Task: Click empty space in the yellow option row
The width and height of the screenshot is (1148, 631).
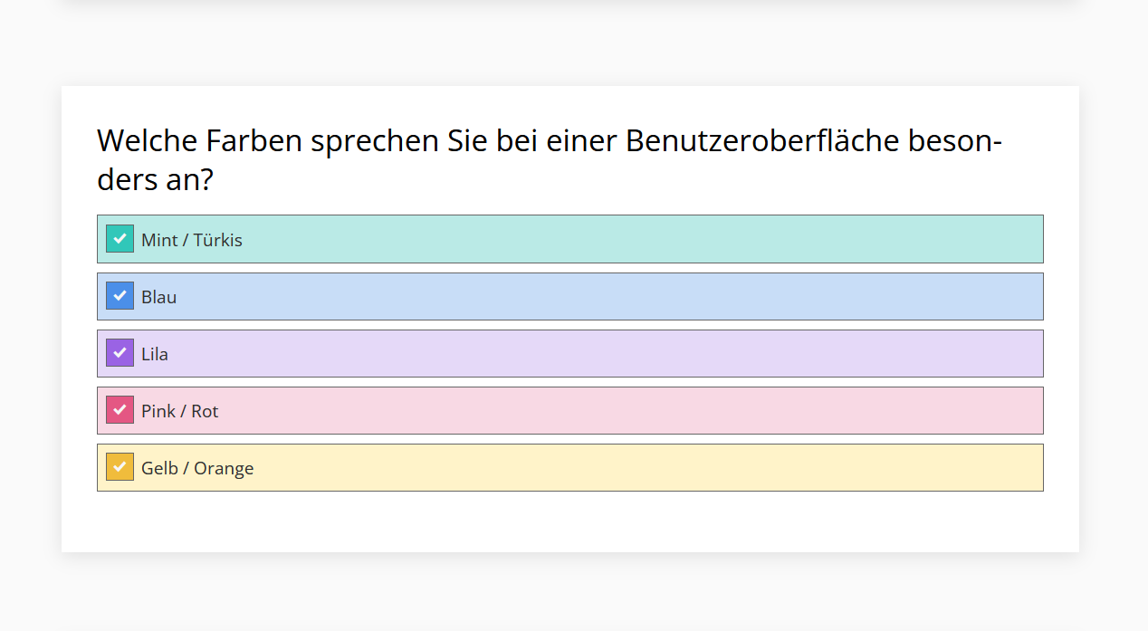Action: pyautogui.click(x=634, y=467)
